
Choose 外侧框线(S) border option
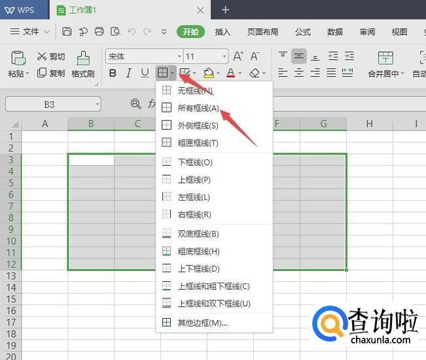215,125
